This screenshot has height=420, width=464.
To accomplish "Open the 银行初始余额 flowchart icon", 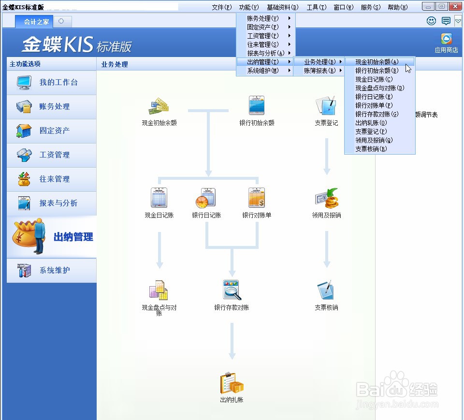I will click(257, 105).
